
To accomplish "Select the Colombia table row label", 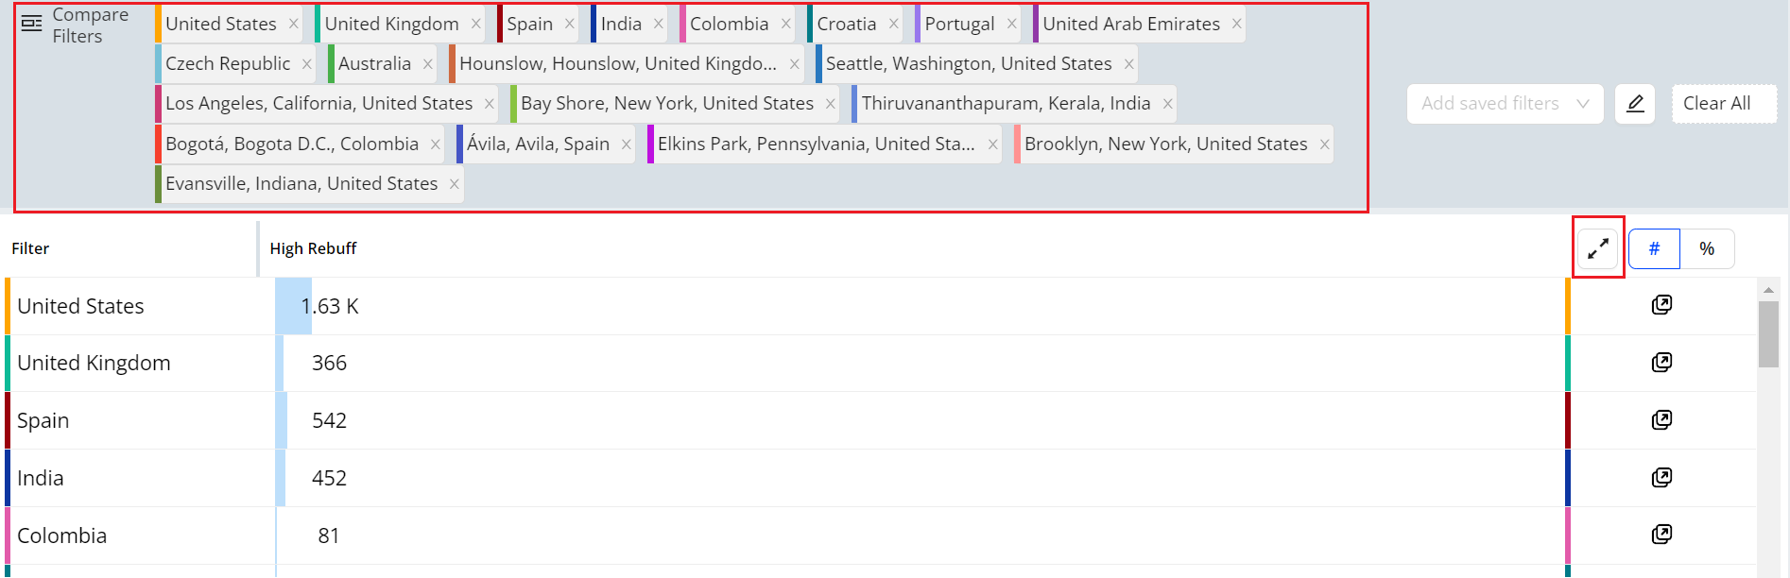I will [x=61, y=536].
